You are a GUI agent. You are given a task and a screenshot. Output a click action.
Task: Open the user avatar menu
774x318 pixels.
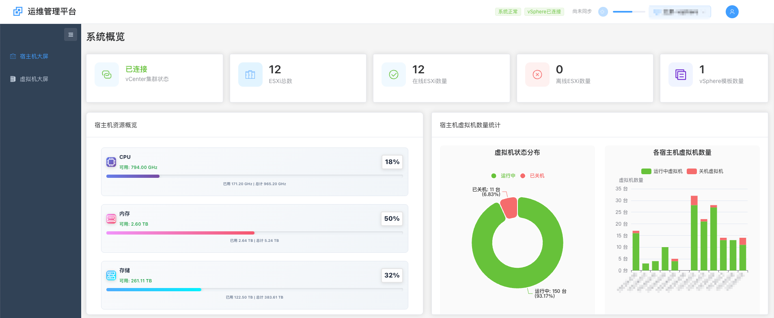pos(732,12)
